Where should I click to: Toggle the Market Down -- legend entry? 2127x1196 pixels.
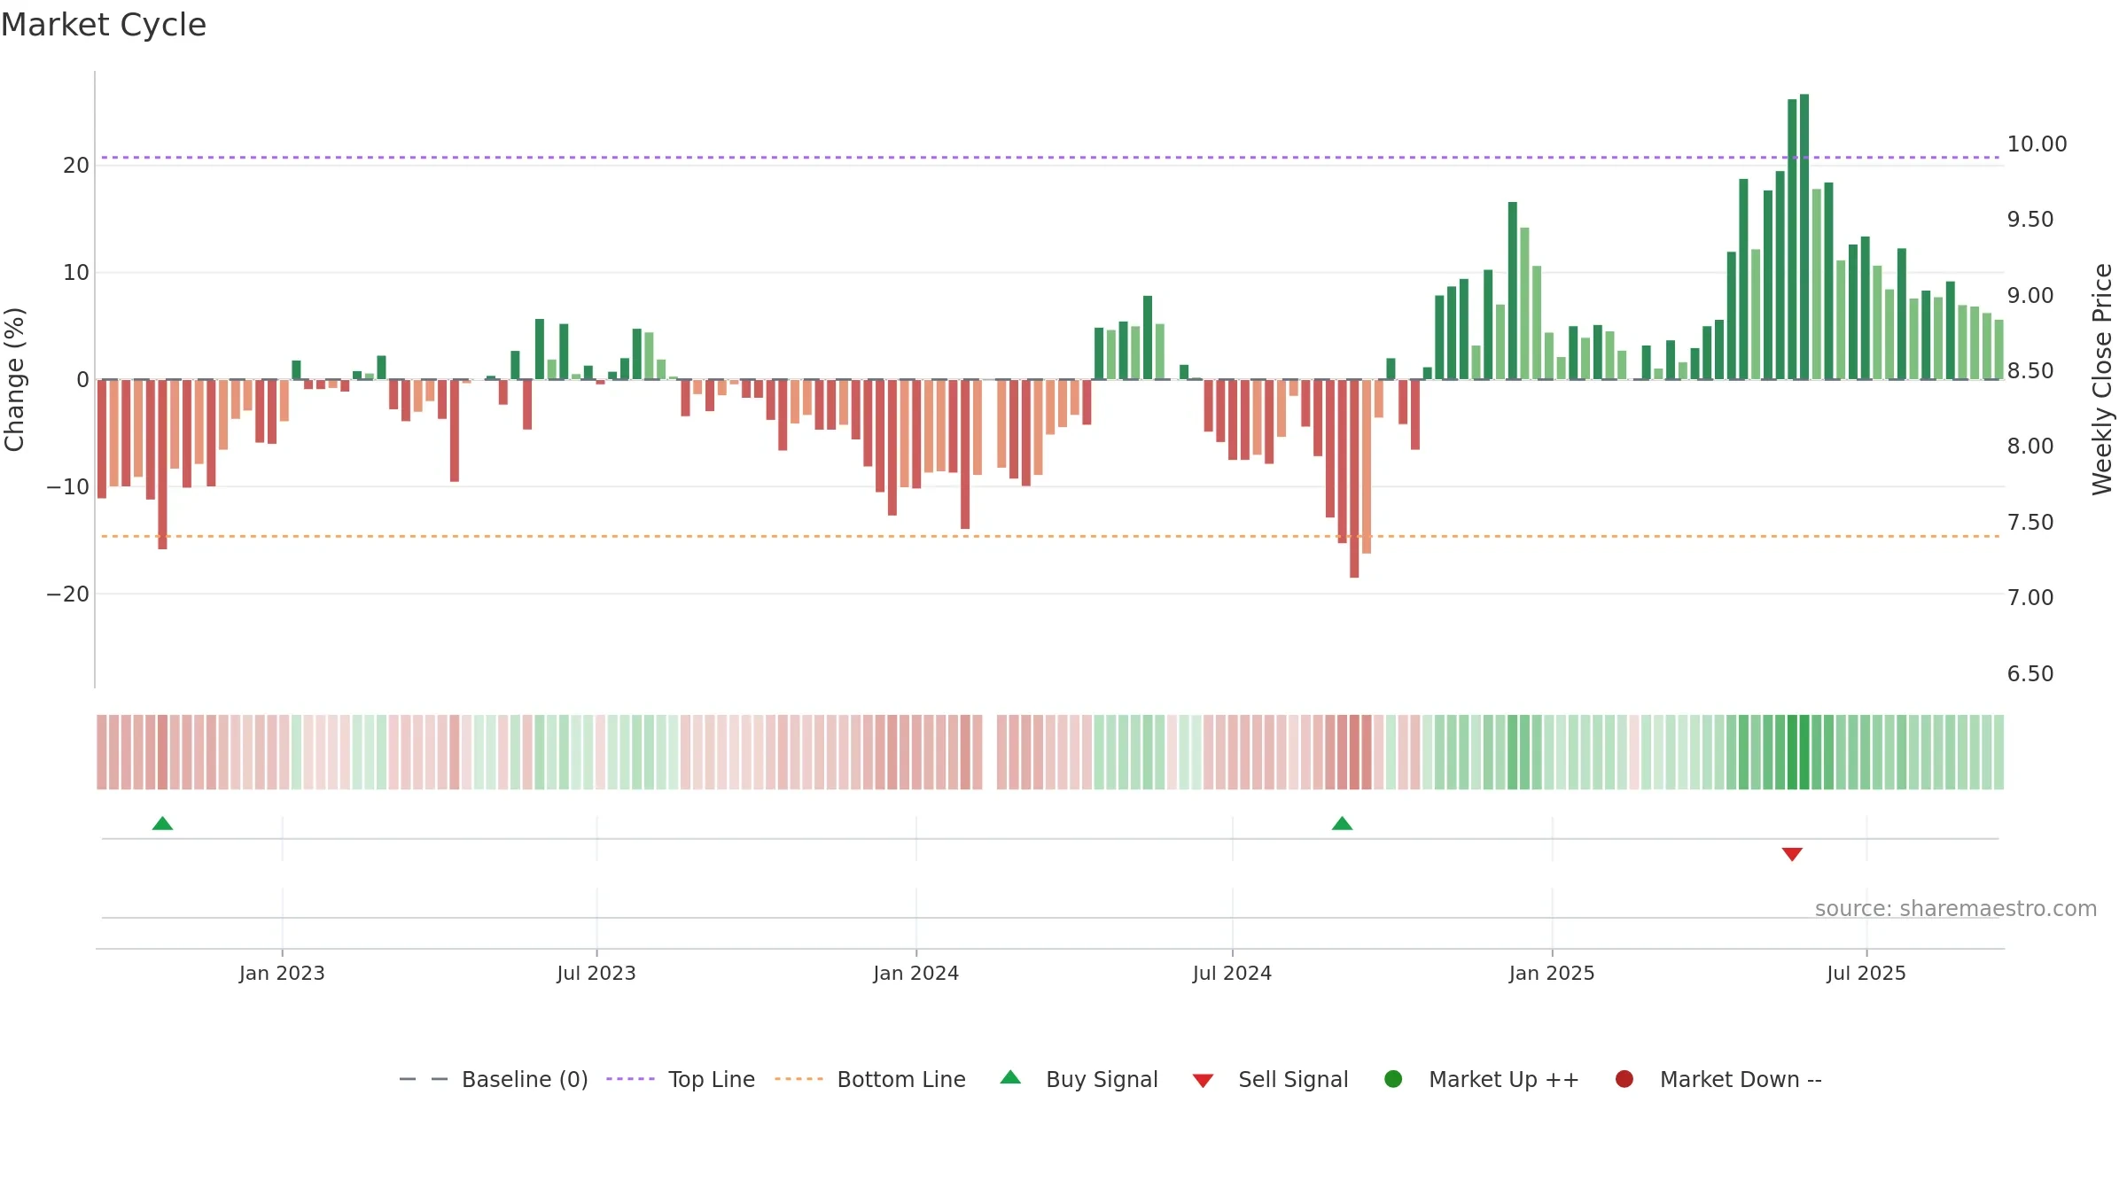tap(1718, 1079)
